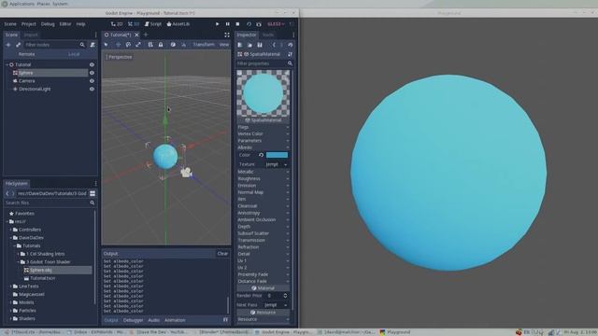The width and height of the screenshot is (598, 336).
Task: Stop the running scene
Action: (237, 24)
